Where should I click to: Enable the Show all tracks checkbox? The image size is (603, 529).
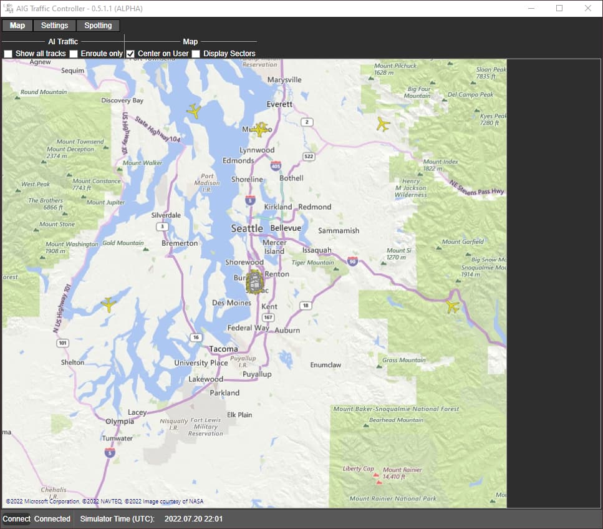pos(8,54)
